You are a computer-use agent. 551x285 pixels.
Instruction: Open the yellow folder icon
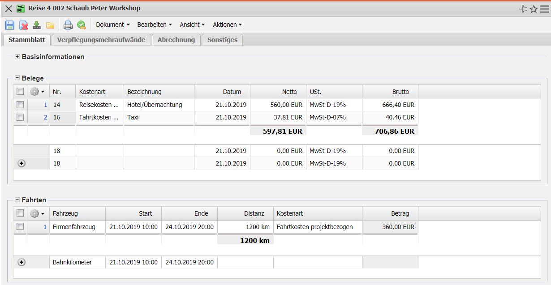[50, 25]
